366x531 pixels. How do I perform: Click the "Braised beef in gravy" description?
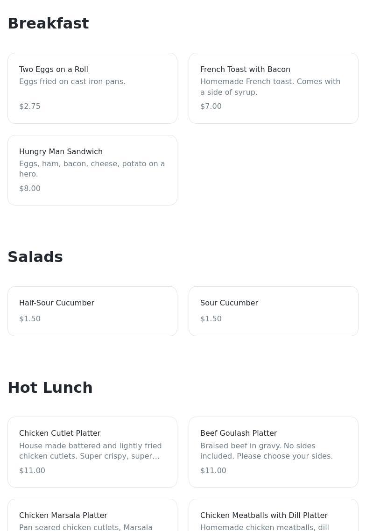(266, 451)
